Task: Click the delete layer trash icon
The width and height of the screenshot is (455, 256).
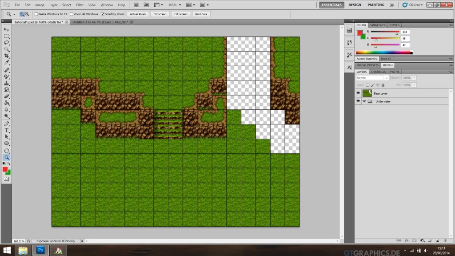Action: tap(445, 240)
